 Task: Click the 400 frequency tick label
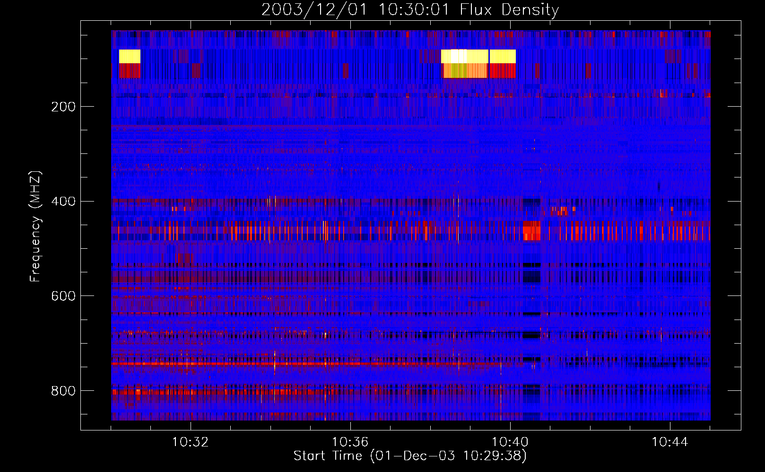click(63, 202)
